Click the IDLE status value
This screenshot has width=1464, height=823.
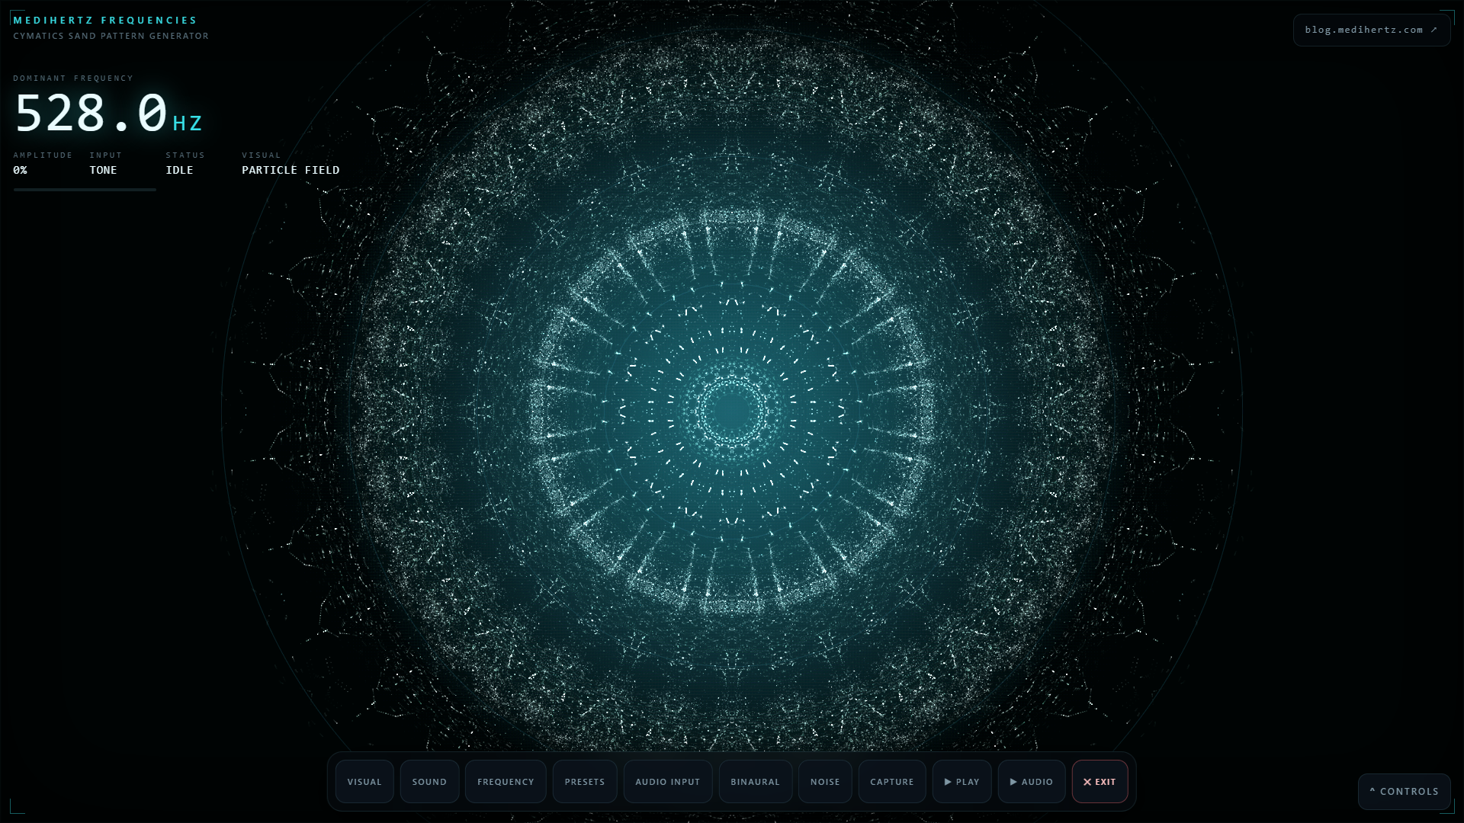pyautogui.click(x=179, y=170)
